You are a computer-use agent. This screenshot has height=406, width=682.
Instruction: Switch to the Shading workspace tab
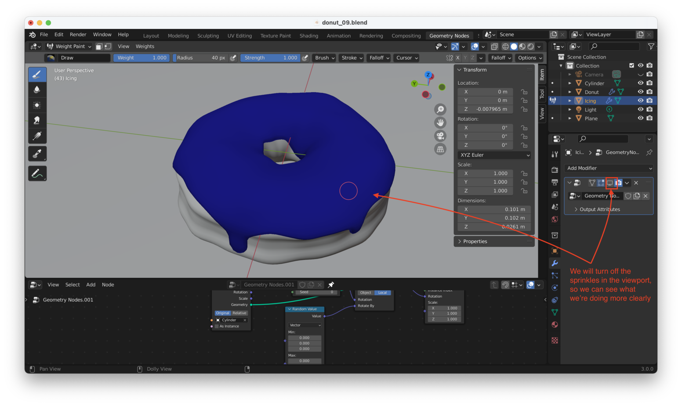pyautogui.click(x=308, y=36)
